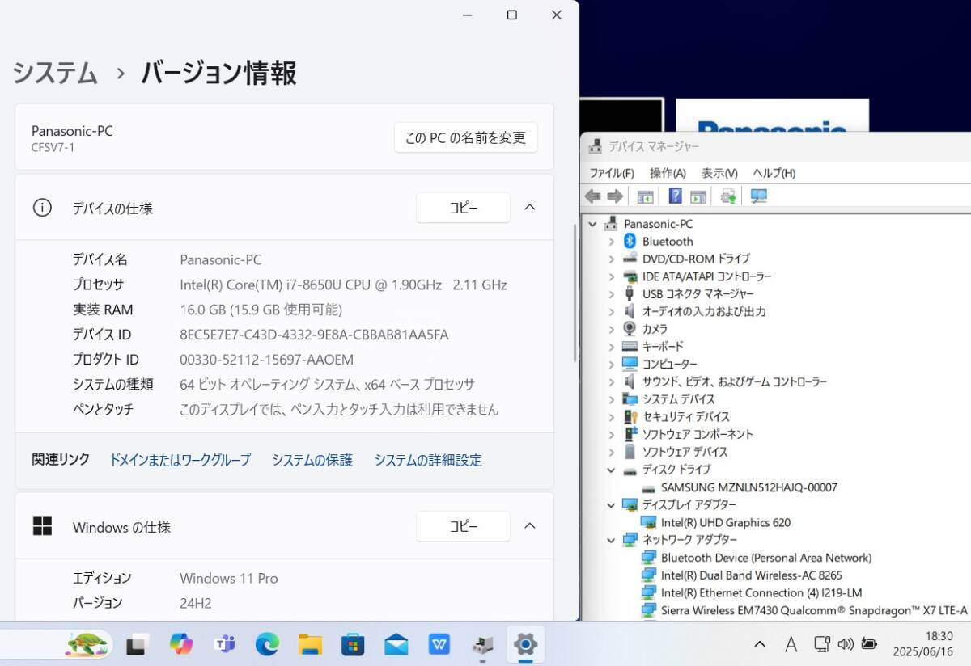971x666 pixels.
Task: Launch Microsoft Edge from the taskbar
Action: [x=267, y=644]
